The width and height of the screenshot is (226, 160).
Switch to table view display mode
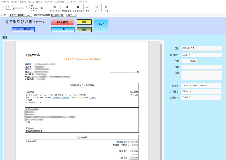click(x=62, y=15)
